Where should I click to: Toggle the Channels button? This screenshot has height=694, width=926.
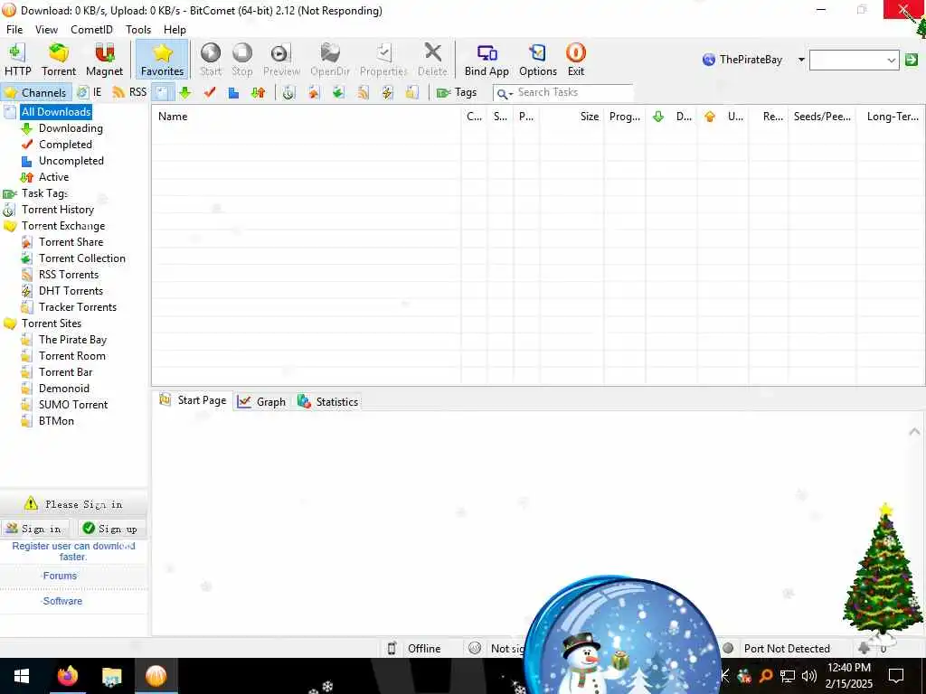point(36,93)
